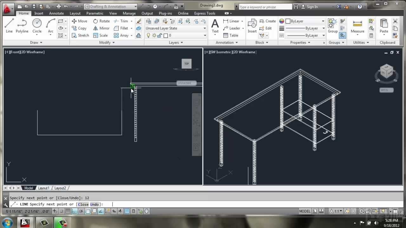Toggle grid display in status bar
The width and height of the screenshot is (406, 228).
[68, 211]
